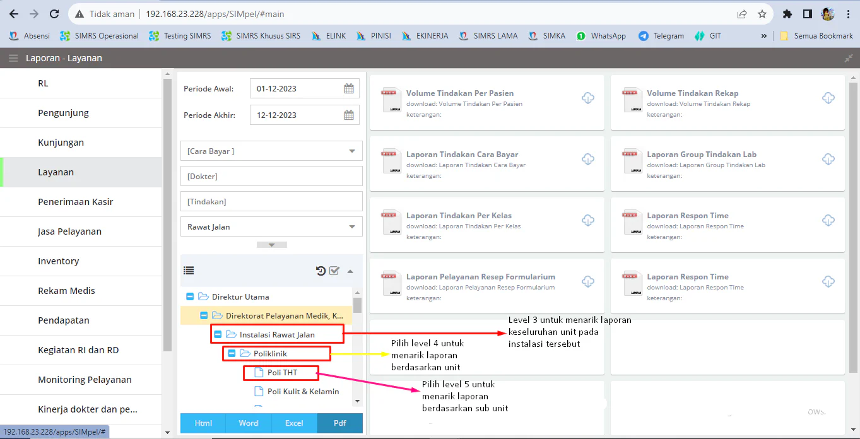The height and width of the screenshot is (439, 860).
Task: Select the Kegiatan RI dan RD menu item
Action: 81,350
